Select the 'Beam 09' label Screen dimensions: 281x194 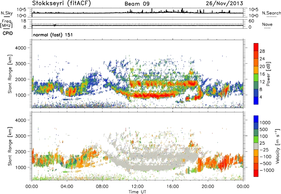(x=137, y=4)
